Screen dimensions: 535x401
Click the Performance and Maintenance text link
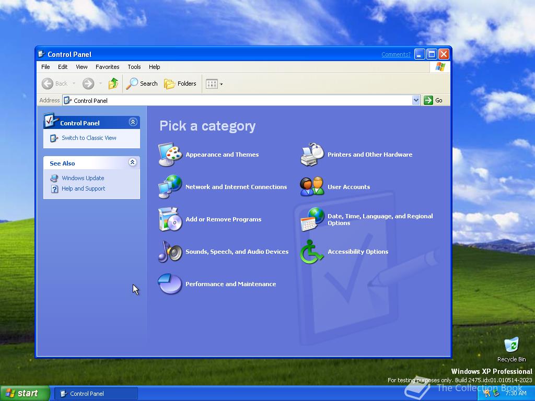[x=230, y=284]
